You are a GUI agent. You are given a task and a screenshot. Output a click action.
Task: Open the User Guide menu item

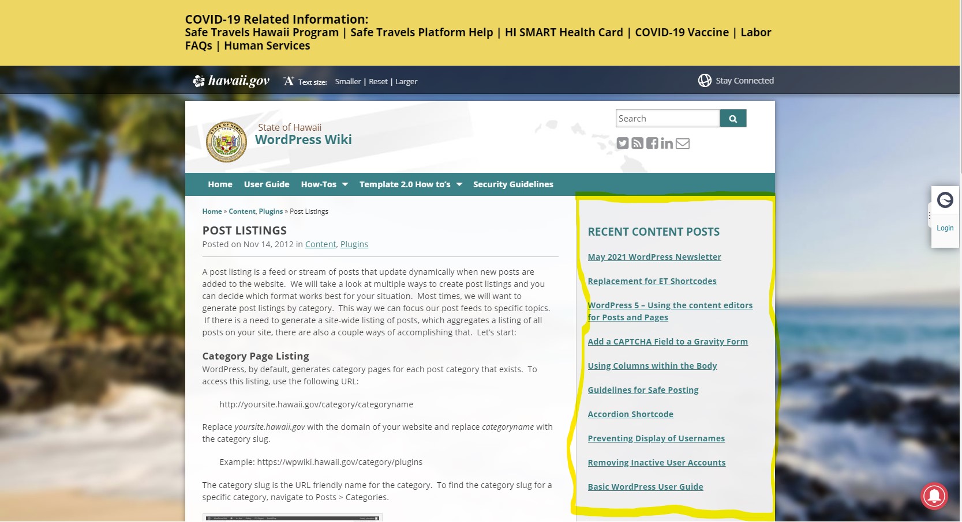(267, 184)
